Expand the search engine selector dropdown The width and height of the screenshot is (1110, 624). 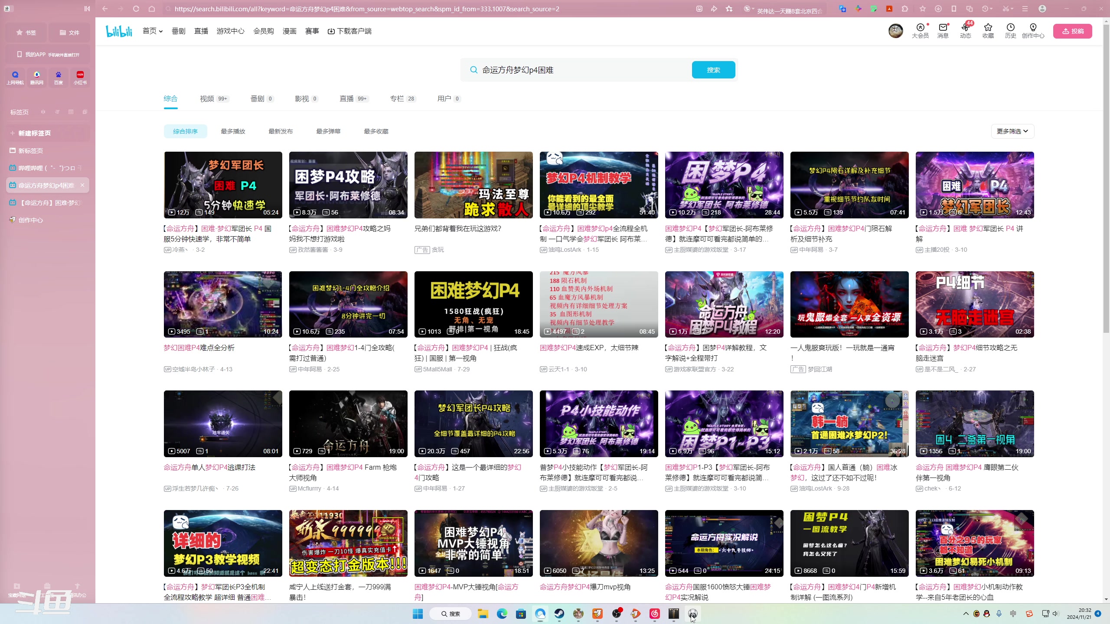(x=753, y=9)
